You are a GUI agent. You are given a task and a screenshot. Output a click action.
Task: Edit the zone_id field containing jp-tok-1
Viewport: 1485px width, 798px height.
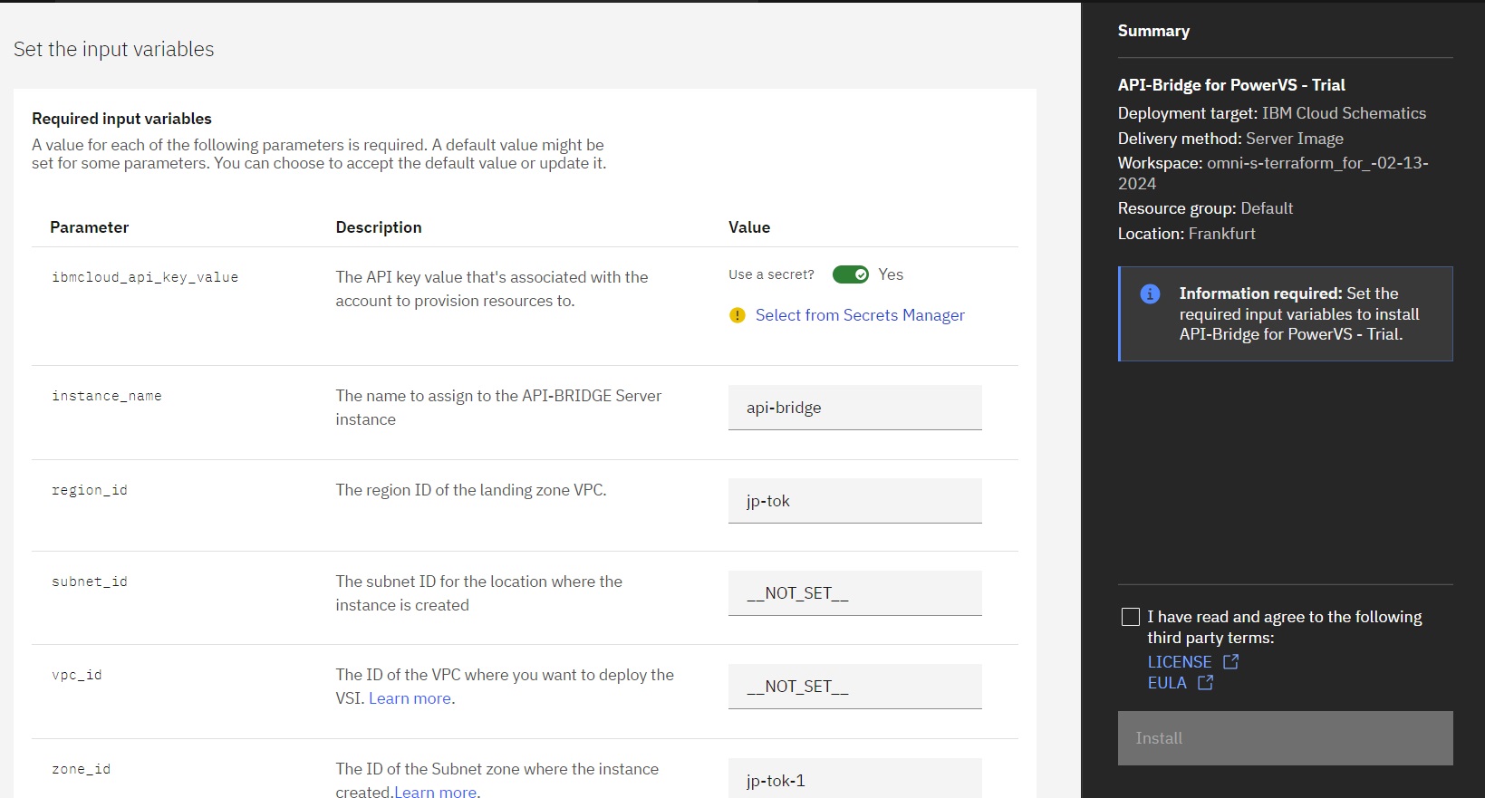tap(855, 779)
